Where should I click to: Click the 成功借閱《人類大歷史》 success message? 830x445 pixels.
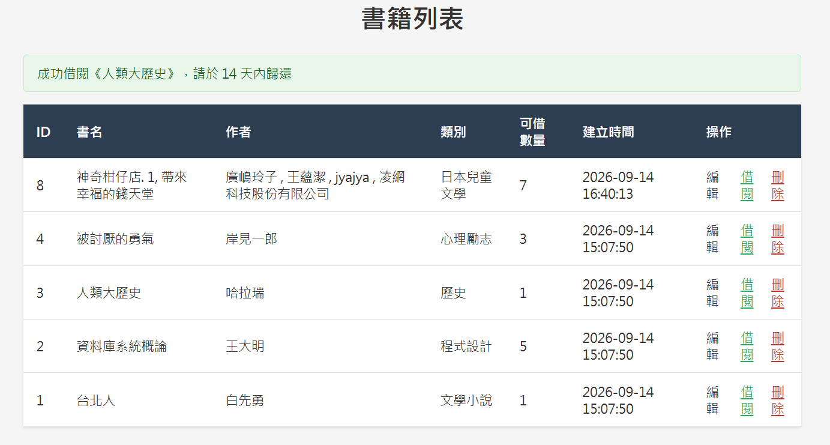pos(412,74)
